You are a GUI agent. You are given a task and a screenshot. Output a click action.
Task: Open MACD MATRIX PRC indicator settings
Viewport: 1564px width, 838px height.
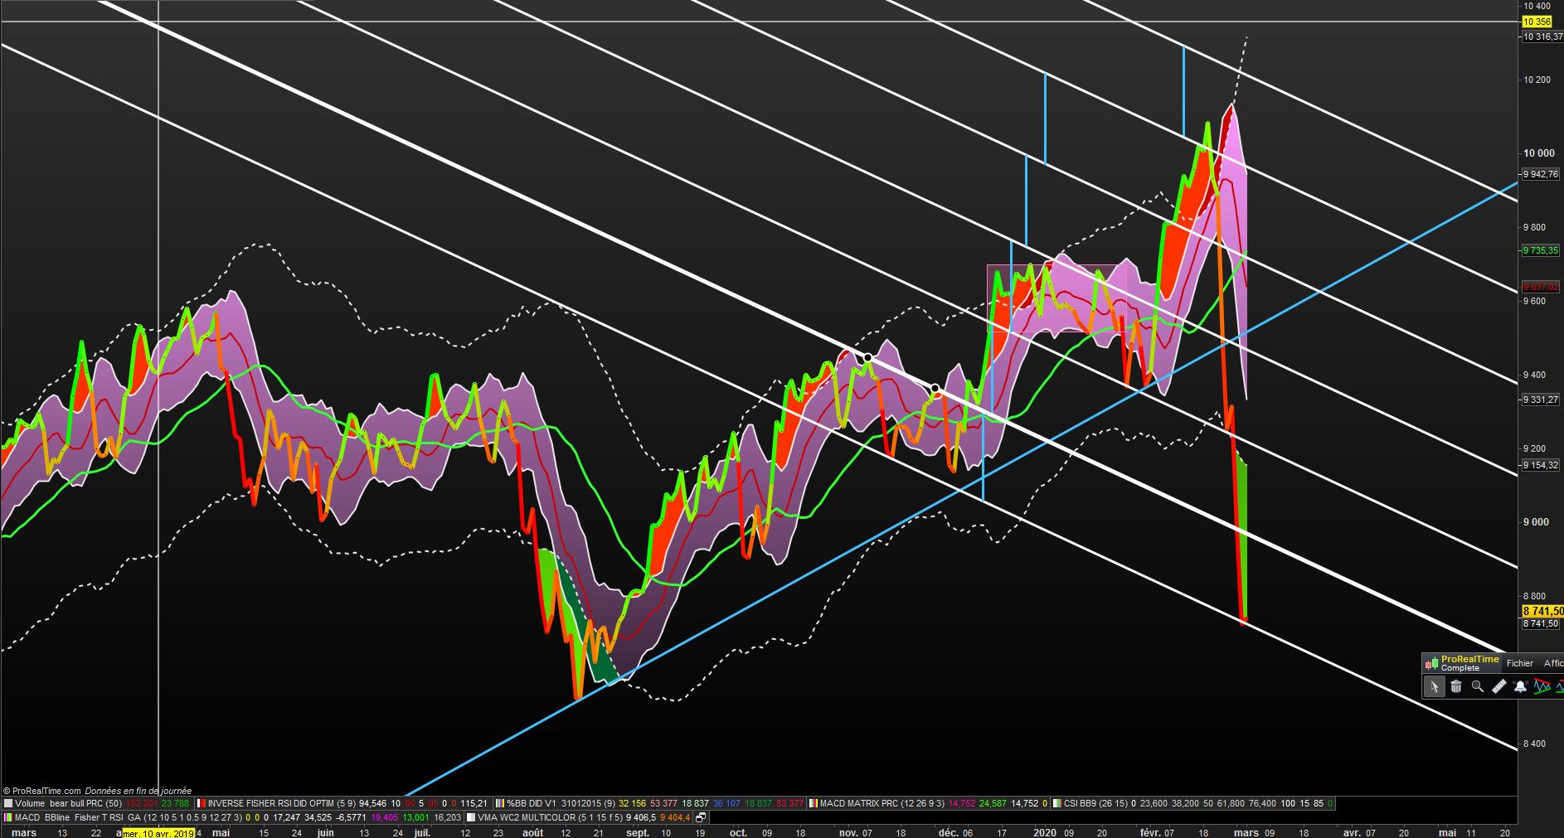coord(882,803)
